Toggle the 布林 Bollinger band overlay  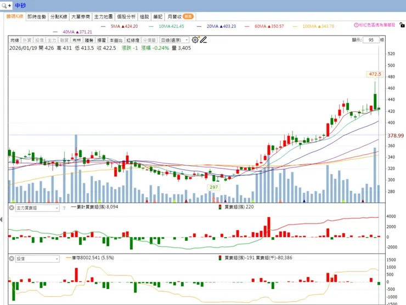(x=77, y=40)
